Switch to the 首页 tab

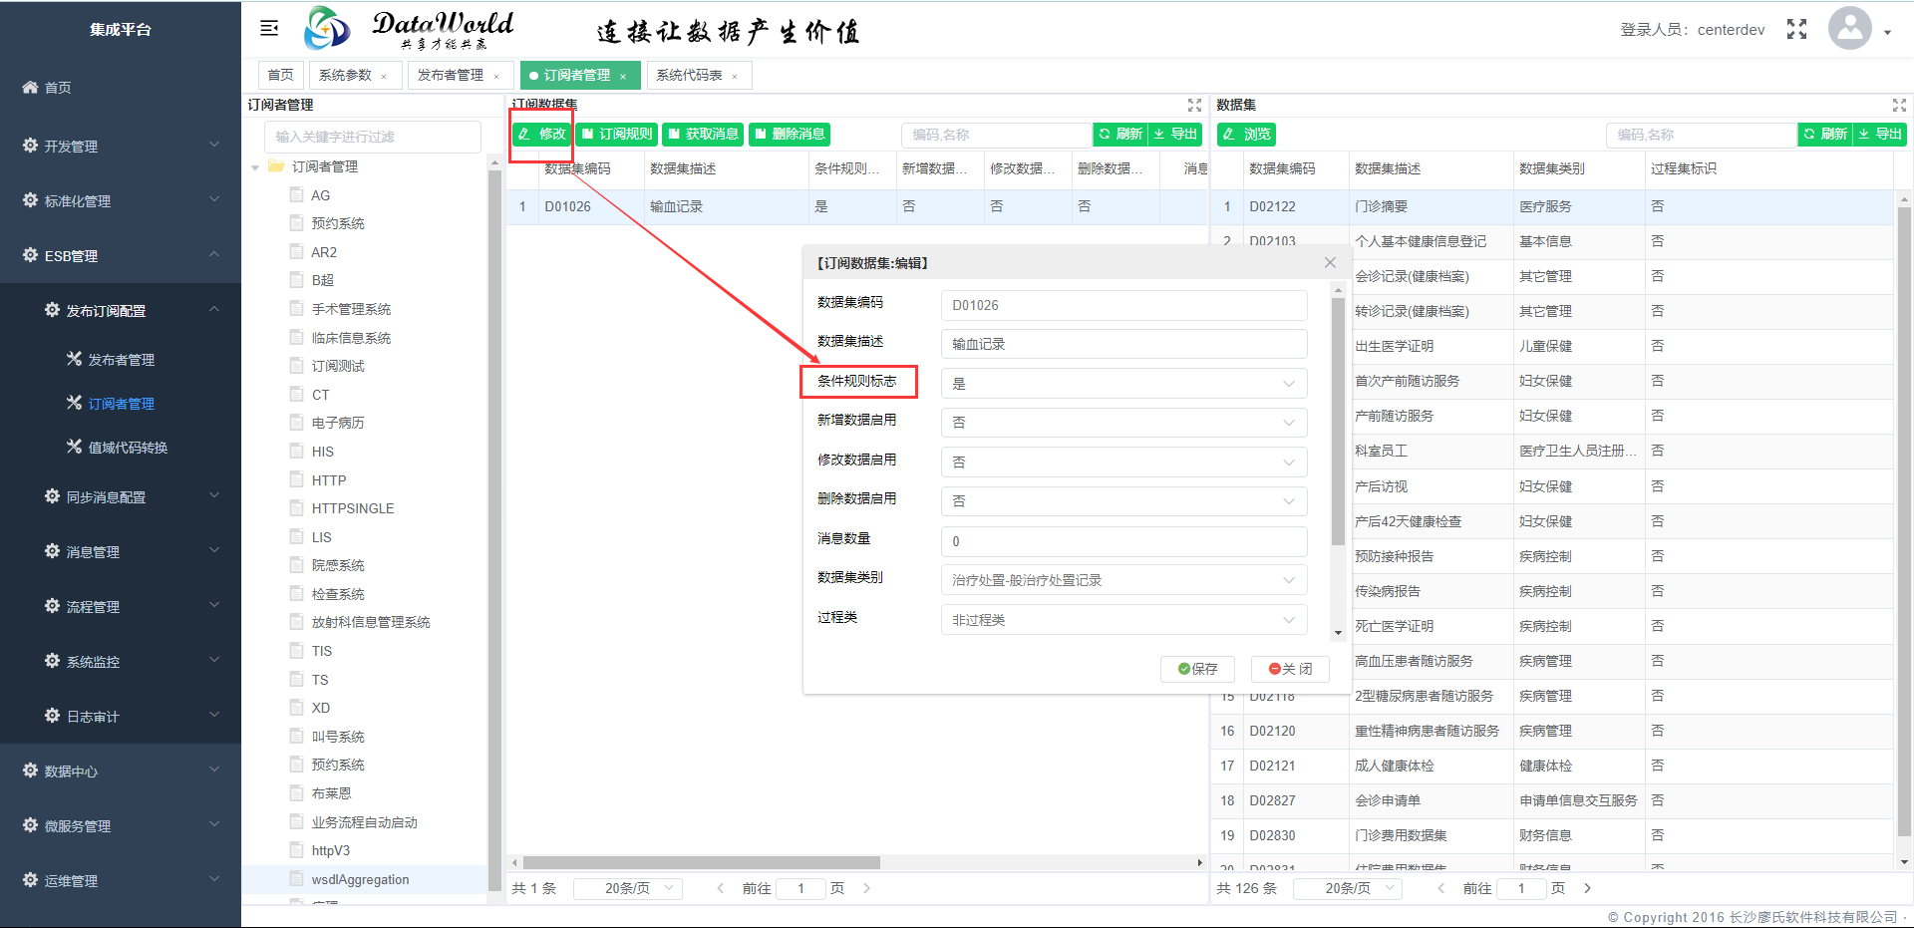280,76
